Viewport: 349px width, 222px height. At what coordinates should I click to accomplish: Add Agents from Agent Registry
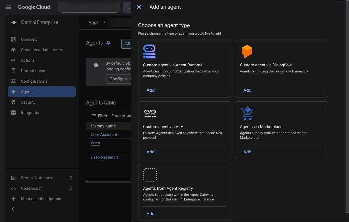click(150, 214)
